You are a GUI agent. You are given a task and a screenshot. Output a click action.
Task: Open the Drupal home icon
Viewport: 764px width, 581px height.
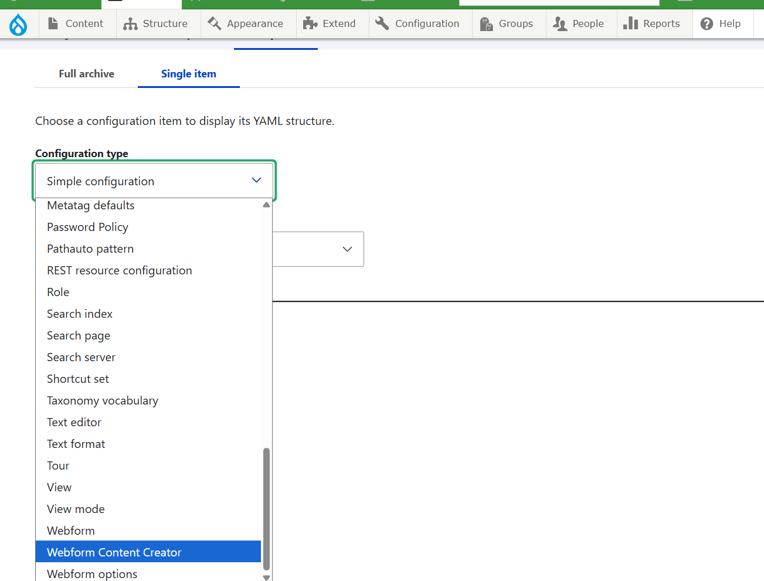18,23
